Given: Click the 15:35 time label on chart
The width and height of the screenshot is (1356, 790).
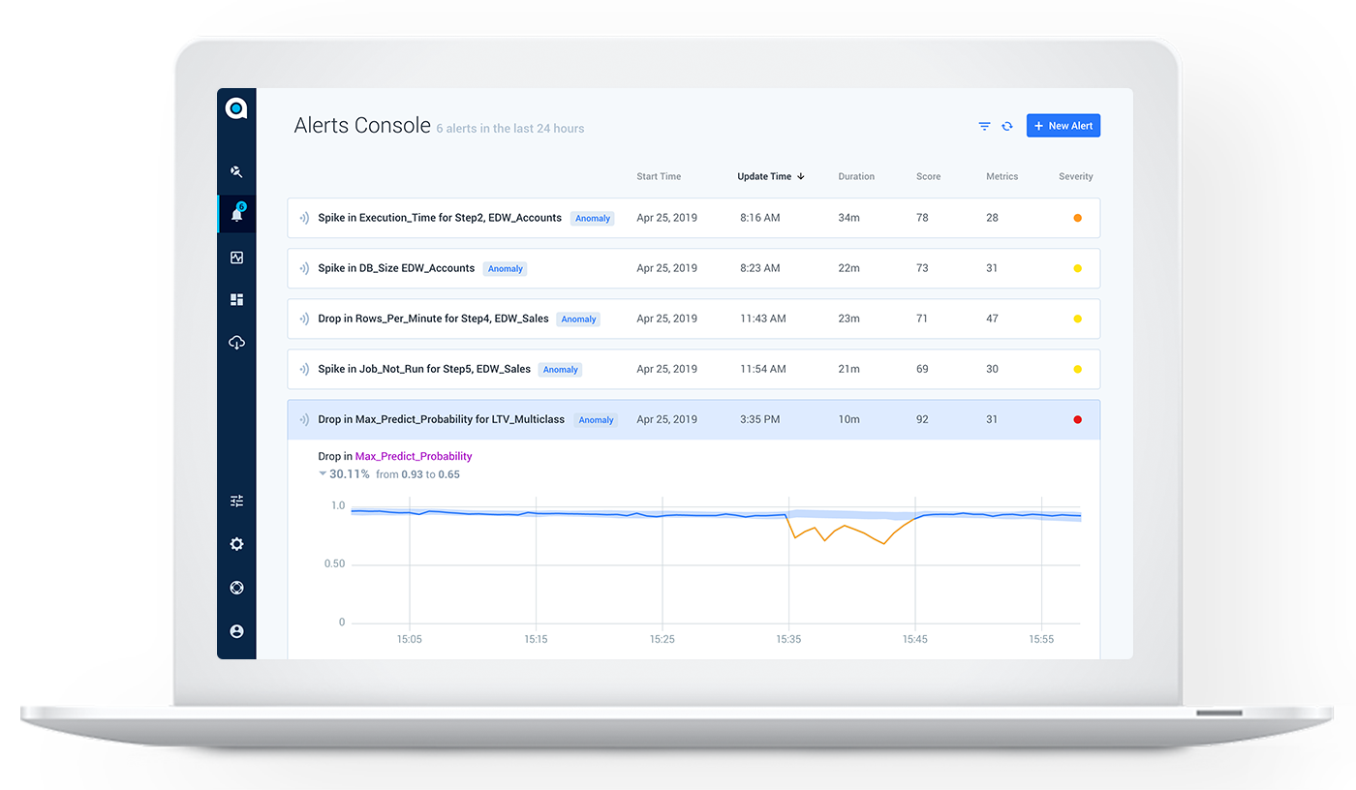Looking at the screenshot, I should click(x=788, y=639).
